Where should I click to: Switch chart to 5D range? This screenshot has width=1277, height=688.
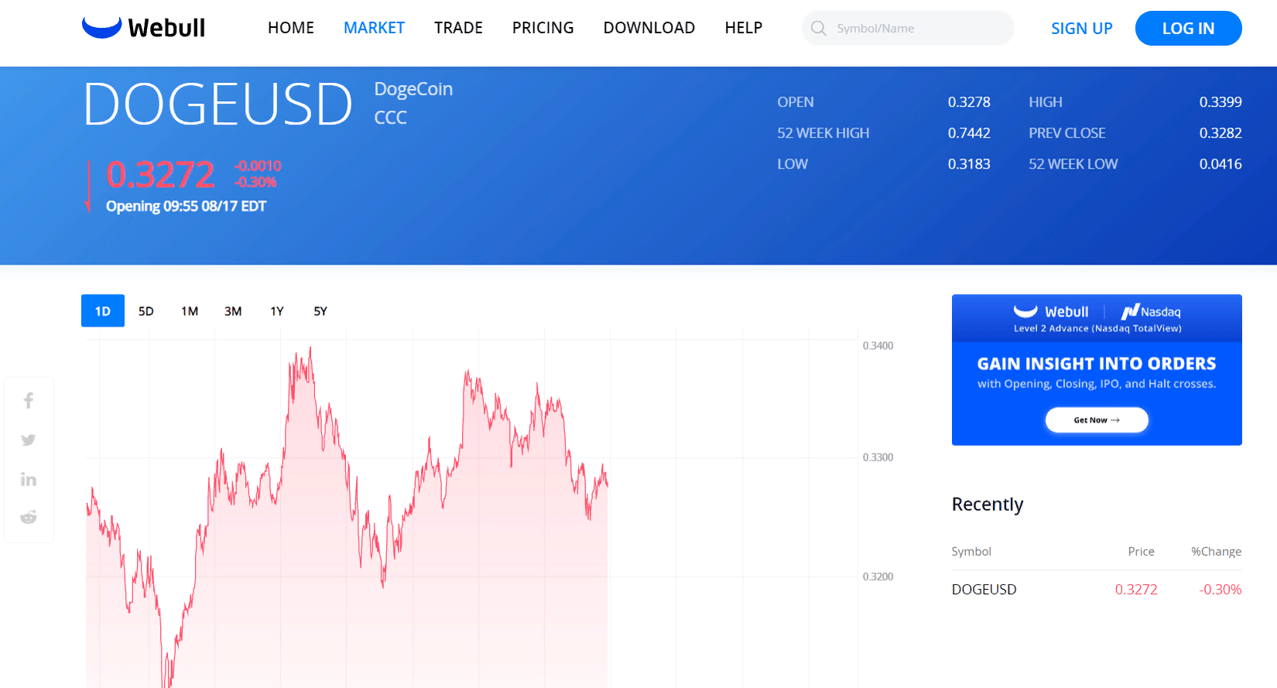pyautogui.click(x=146, y=311)
